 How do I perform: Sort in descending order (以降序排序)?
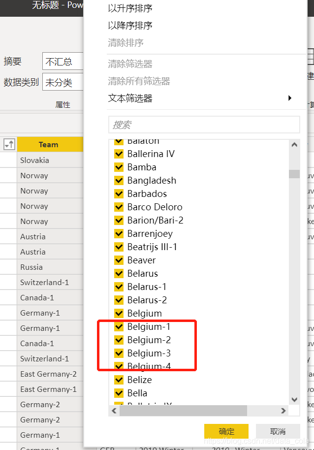click(x=130, y=26)
